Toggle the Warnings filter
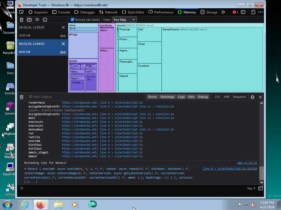Image resolution: width=281 pixels, height=210 pixels. click(167, 97)
